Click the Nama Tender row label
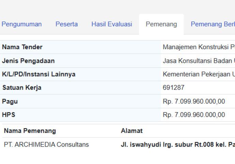The height and width of the screenshot is (164, 235). tap(22, 47)
